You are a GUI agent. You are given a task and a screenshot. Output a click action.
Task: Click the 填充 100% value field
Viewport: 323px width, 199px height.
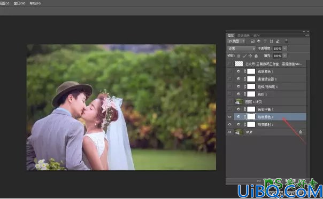click(x=278, y=55)
